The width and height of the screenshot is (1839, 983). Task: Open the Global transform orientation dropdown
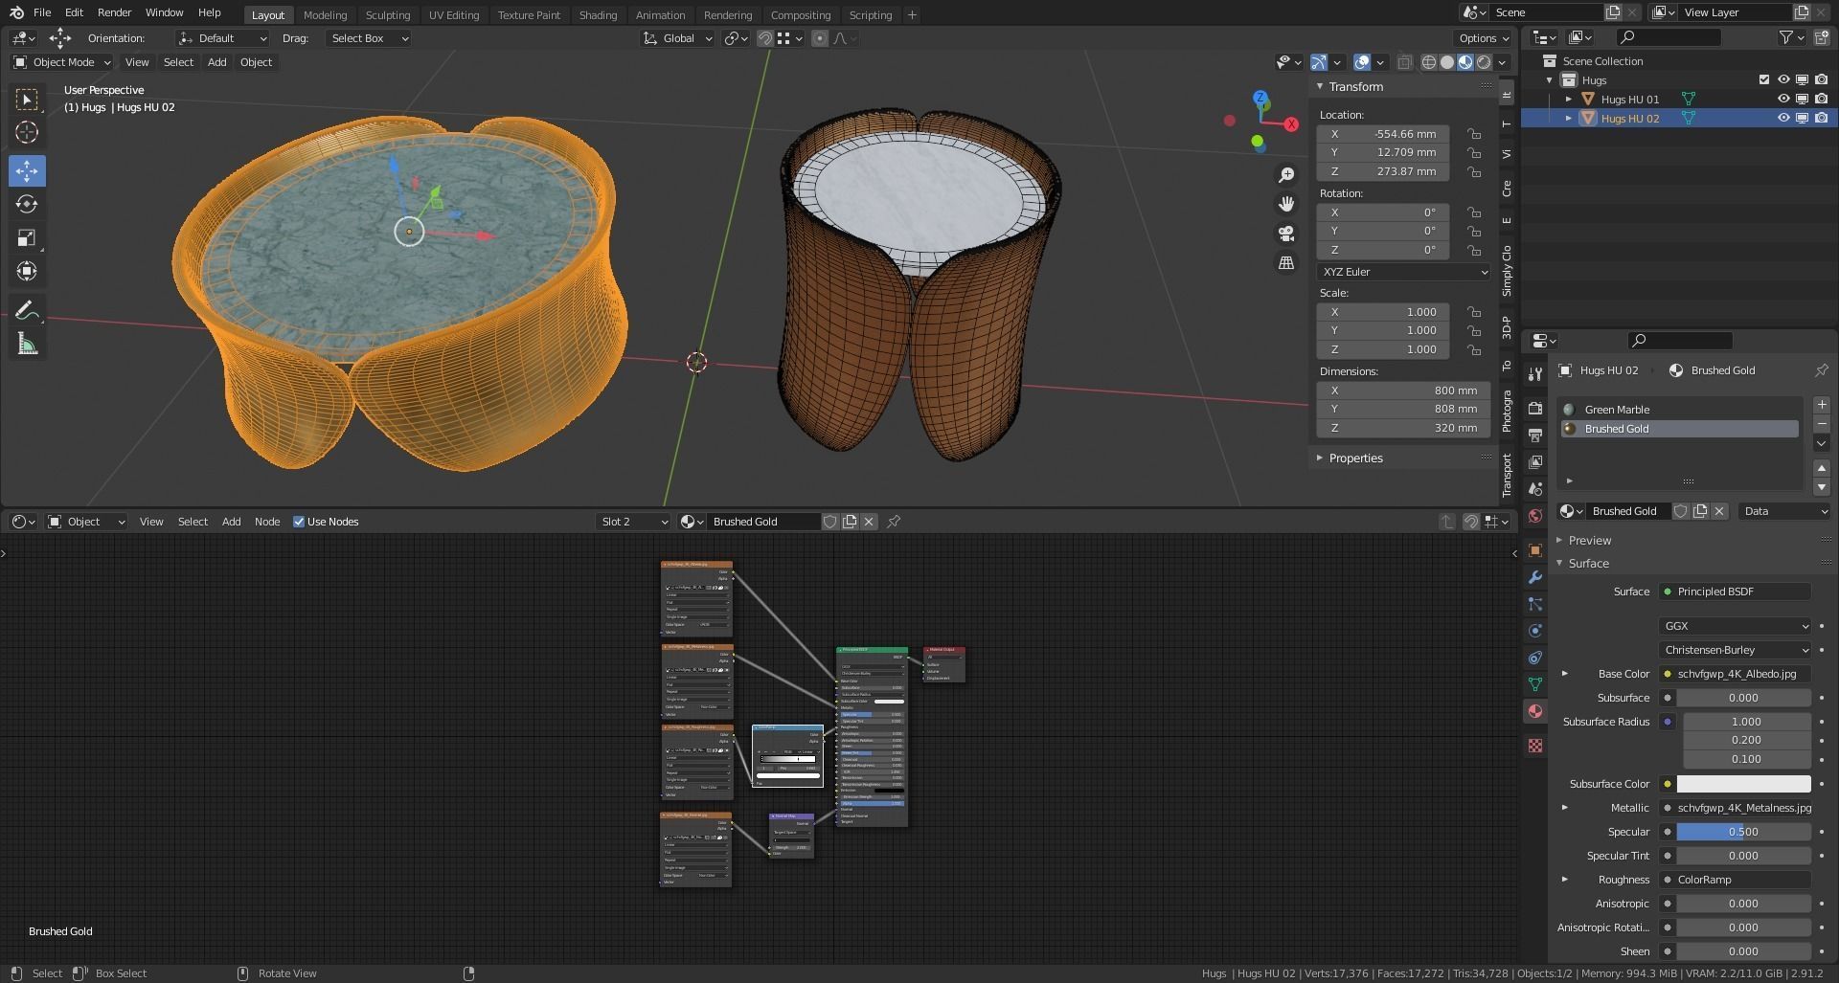(678, 38)
